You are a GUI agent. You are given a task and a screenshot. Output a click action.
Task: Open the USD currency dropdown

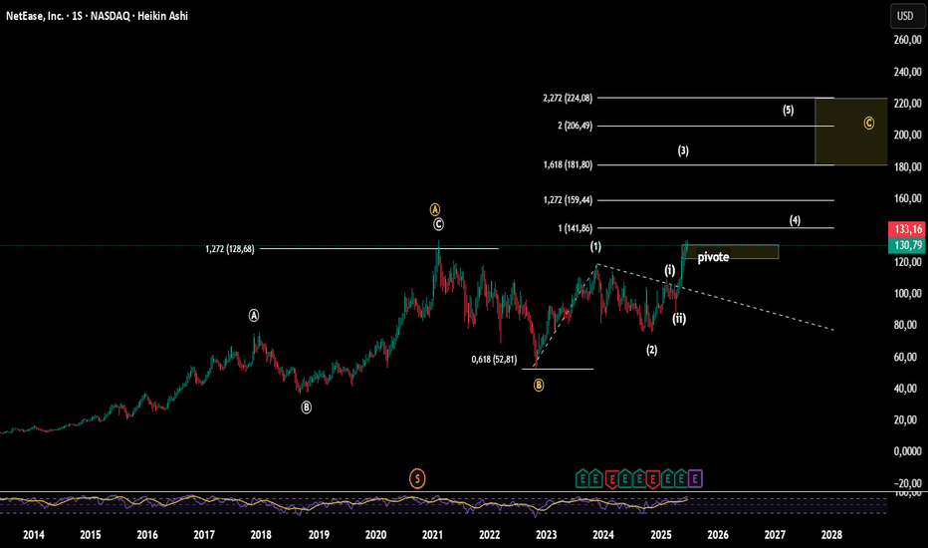905,16
